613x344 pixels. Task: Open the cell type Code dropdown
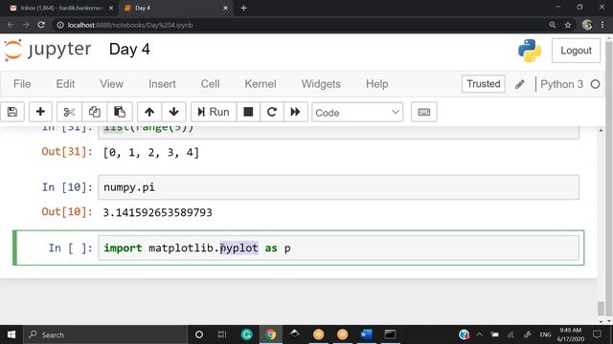(x=357, y=113)
